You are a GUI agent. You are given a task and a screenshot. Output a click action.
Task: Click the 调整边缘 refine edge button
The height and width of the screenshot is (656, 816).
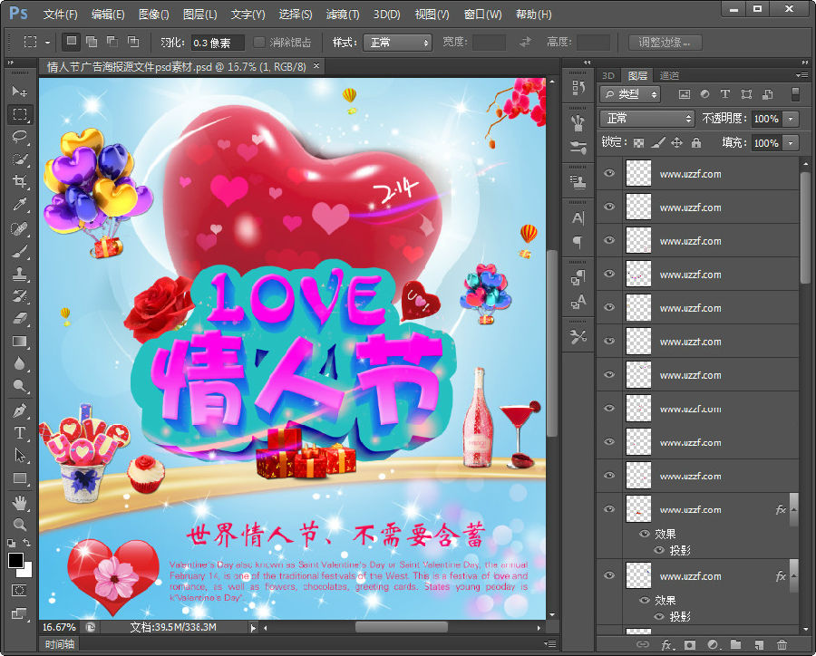click(x=664, y=43)
